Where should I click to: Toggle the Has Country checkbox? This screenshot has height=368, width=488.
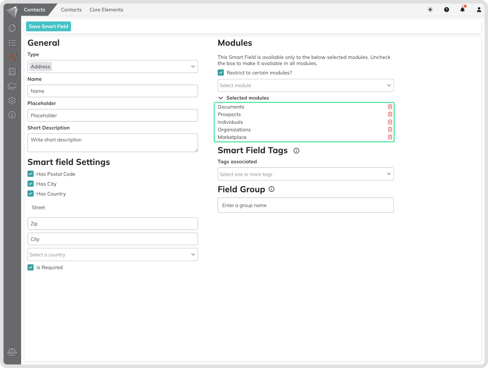(x=31, y=194)
